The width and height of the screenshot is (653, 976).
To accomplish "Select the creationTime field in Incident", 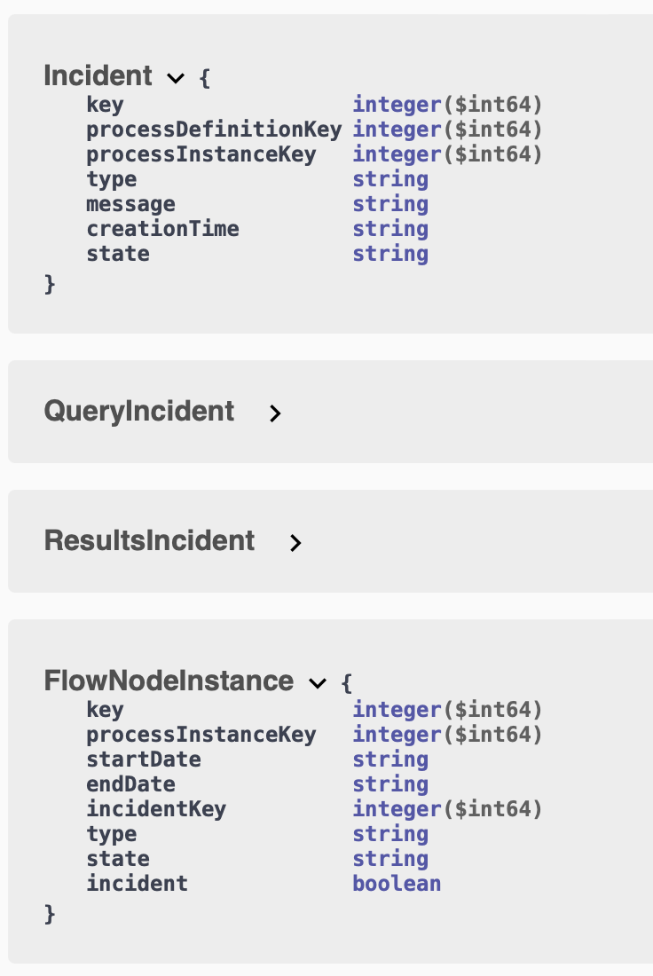I will pyautogui.click(x=162, y=228).
